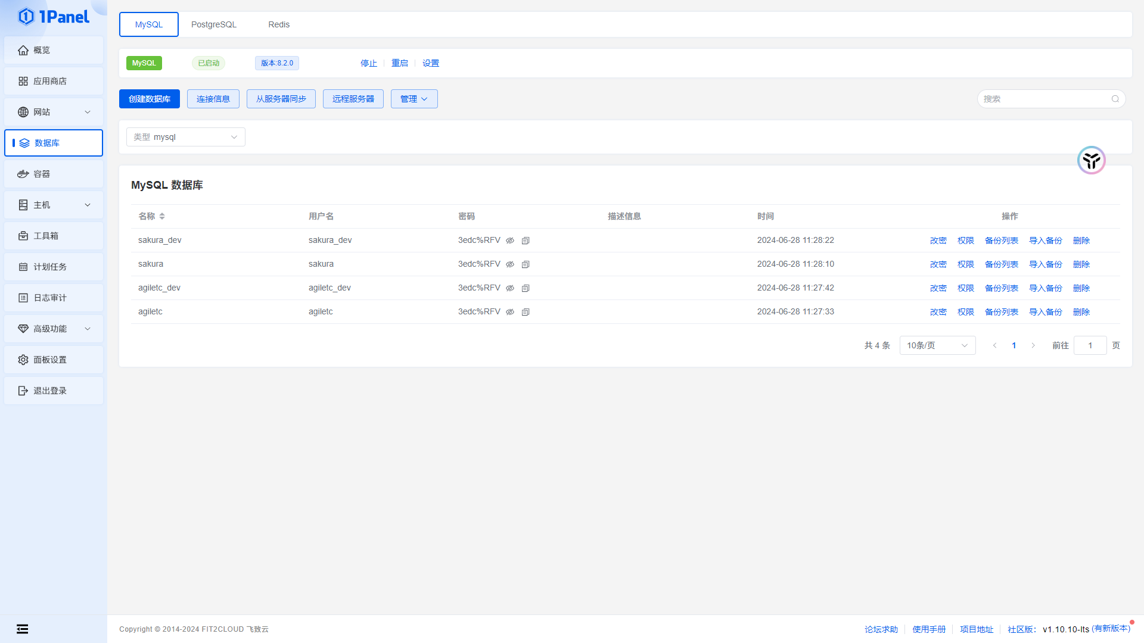Click the sakura_dev database name
Viewport: 1144px width, 643px height.
(160, 240)
